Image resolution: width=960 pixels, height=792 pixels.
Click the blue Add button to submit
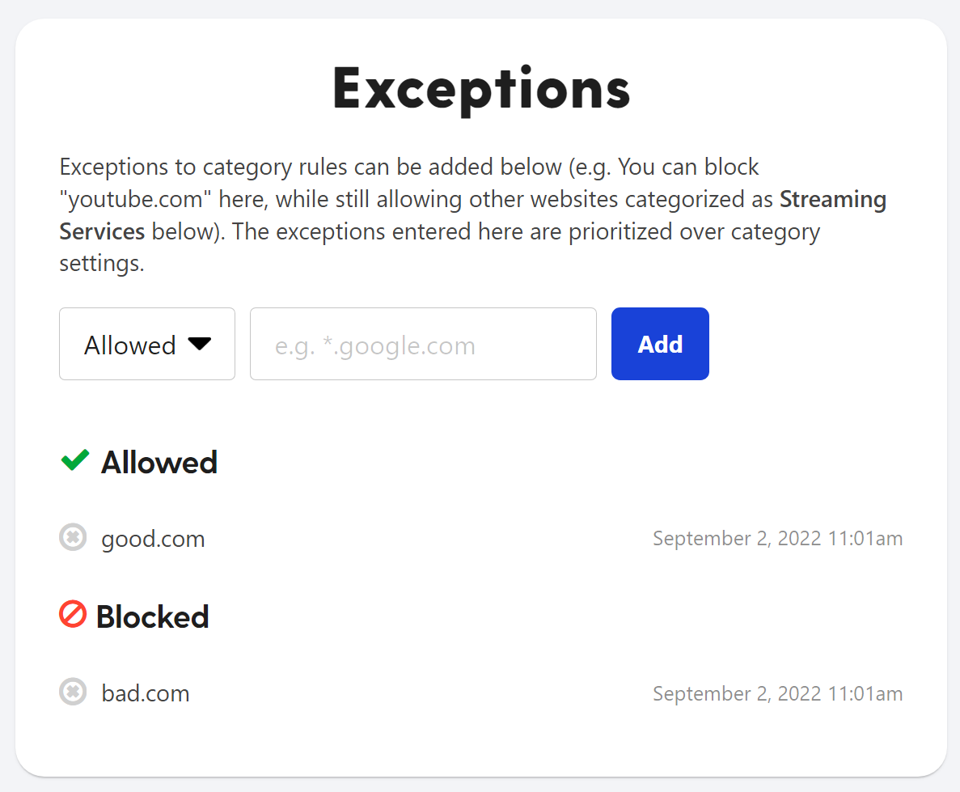coord(659,344)
